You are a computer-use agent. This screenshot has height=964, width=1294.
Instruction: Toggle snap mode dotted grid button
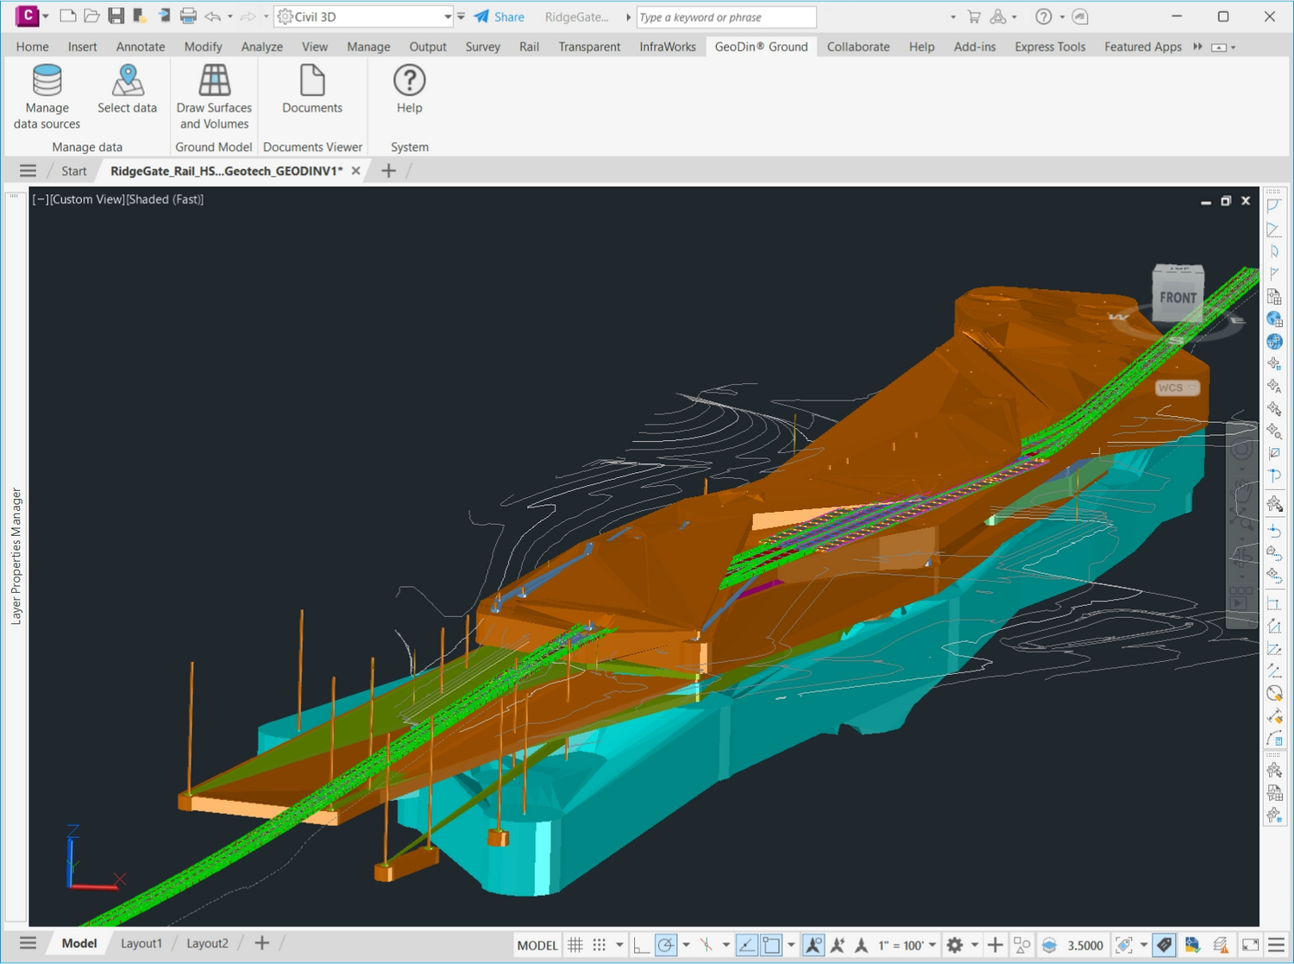(600, 945)
